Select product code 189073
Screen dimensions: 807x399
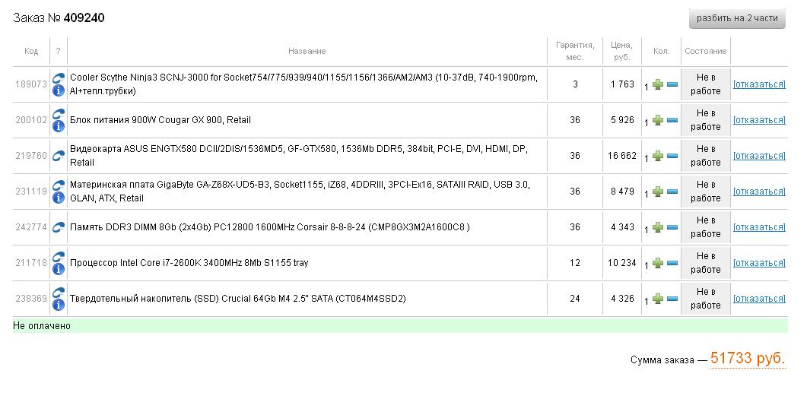[31, 84]
